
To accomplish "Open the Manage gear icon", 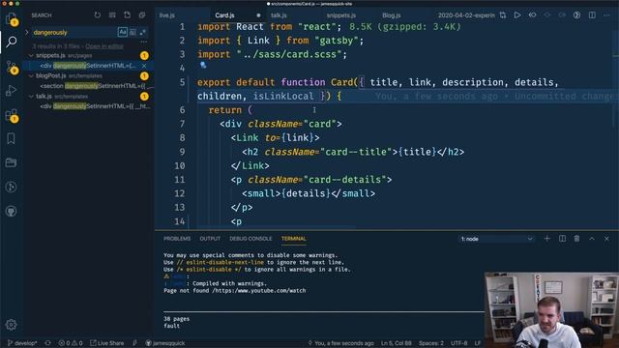I will tap(11, 325).
